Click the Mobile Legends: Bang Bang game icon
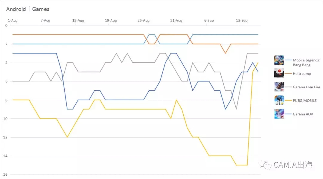The width and height of the screenshot is (323, 179). 279,60
